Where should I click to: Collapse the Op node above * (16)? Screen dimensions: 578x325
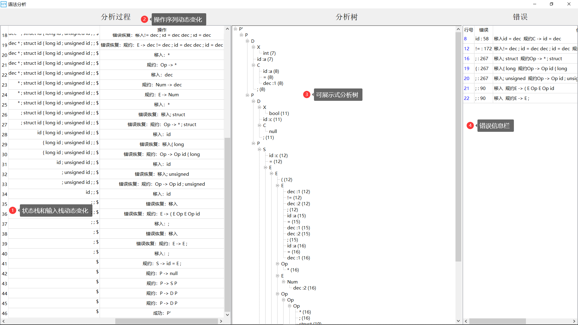[x=278, y=264]
